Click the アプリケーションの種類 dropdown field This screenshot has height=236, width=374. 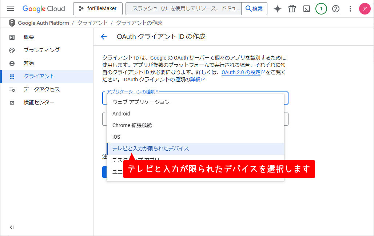195,98
